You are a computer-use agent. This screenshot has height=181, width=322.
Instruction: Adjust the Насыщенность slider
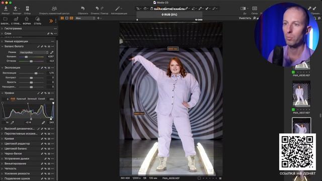point(31,87)
